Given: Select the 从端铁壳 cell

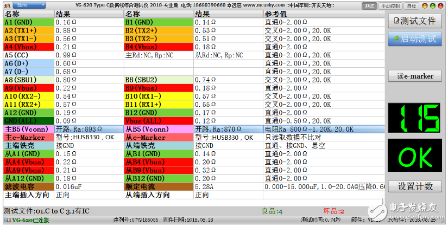Looking at the screenshot, I should click(x=159, y=146).
